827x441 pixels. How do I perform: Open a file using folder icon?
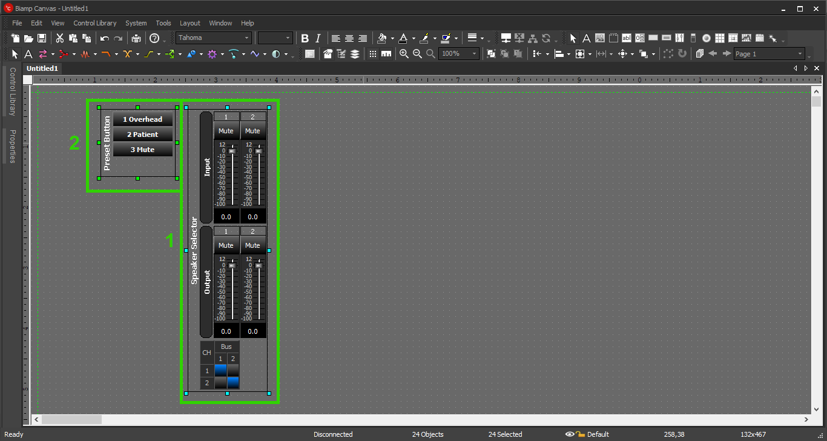(28, 38)
